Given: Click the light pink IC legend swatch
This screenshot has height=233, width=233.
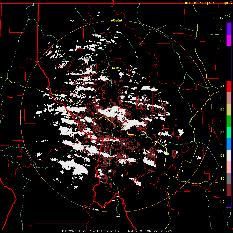Looking at the screenshot, I should [x=229, y=167].
